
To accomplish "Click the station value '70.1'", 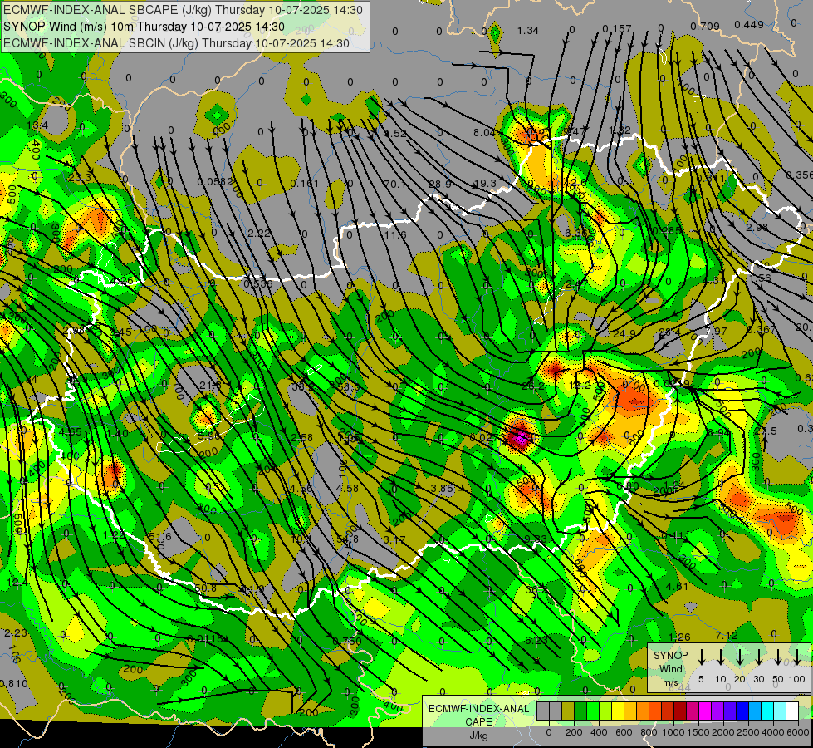I will click(x=395, y=184).
